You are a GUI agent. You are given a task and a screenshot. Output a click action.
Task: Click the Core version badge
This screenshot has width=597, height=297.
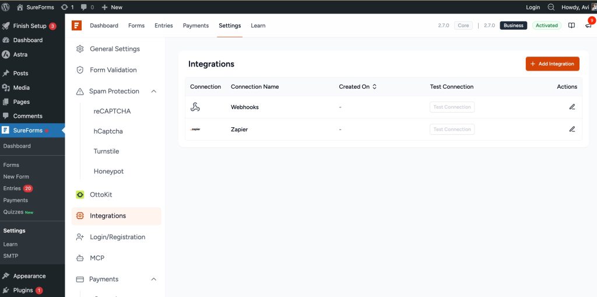click(463, 26)
